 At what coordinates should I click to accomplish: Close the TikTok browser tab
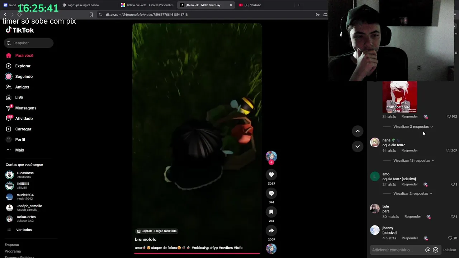(231, 5)
